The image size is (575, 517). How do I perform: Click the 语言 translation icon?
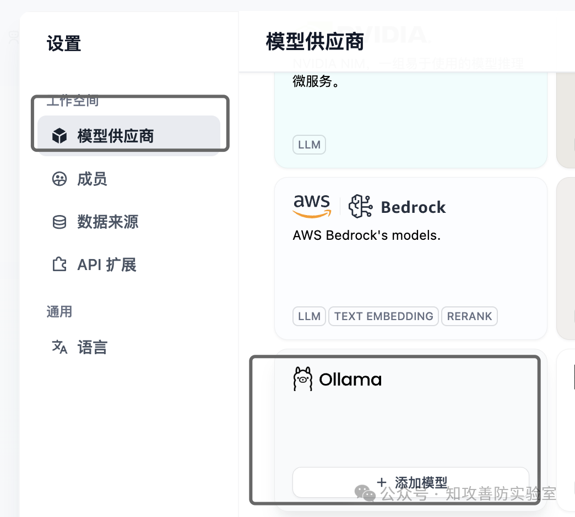coord(59,347)
